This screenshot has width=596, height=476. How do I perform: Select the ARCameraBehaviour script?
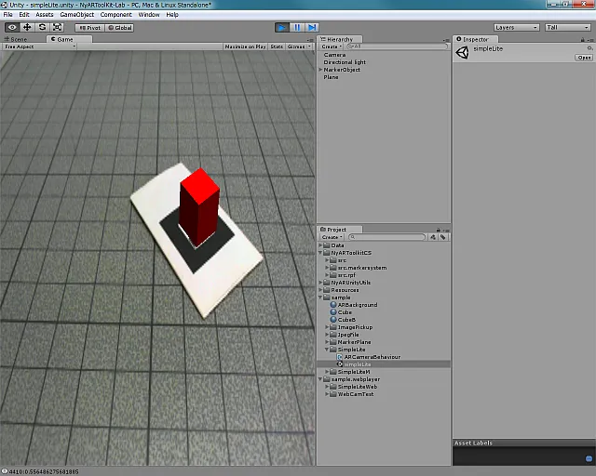369,357
